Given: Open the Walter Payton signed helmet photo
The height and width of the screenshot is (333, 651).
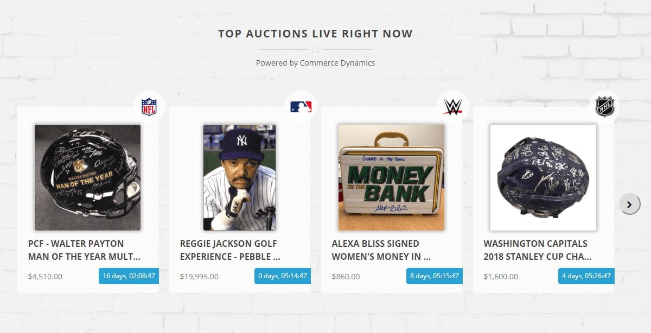Looking at the screenshot, I should coord(88,178).
